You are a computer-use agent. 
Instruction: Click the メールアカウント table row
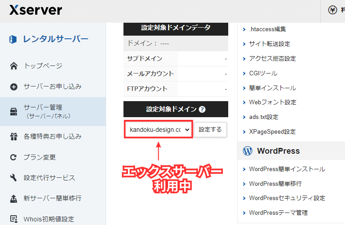pyautogui.click(x=176, y=74)
